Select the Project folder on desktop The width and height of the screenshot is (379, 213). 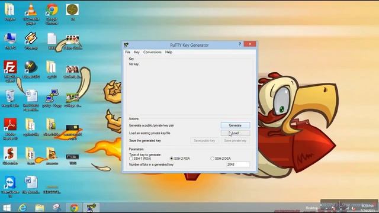click(x=10, y=12)
